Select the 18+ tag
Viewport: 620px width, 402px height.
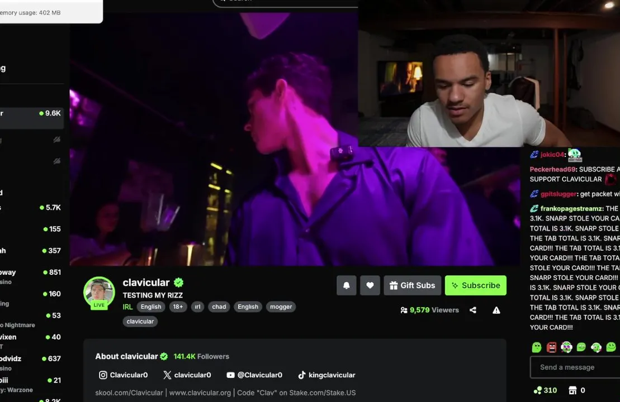178,307
